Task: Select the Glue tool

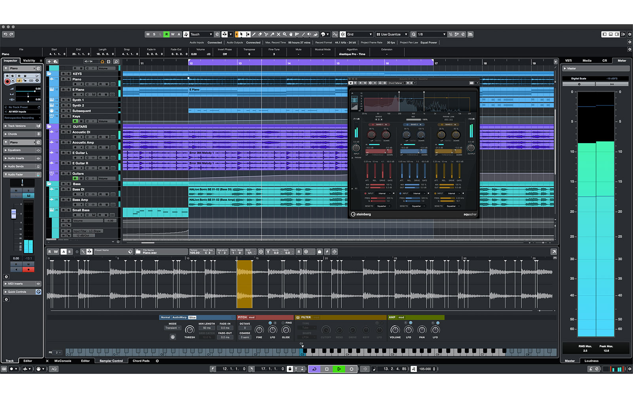Action: (x=272, y=34)
